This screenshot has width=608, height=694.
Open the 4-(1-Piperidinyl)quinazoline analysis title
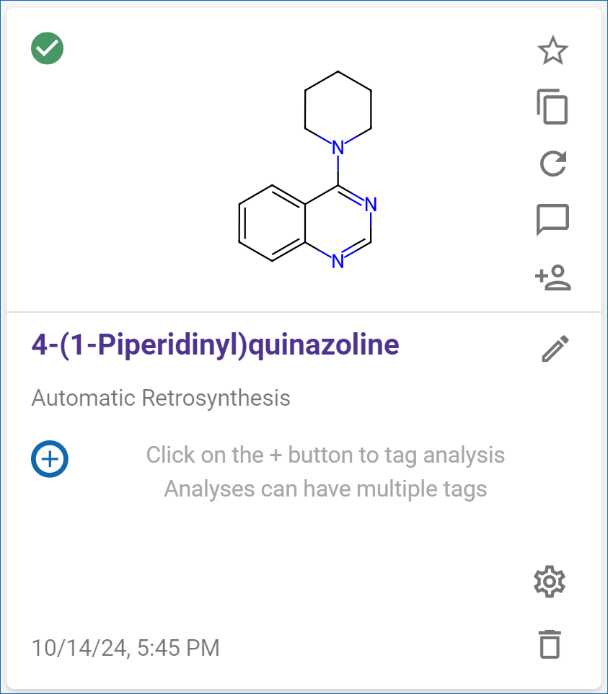point(215,344)
